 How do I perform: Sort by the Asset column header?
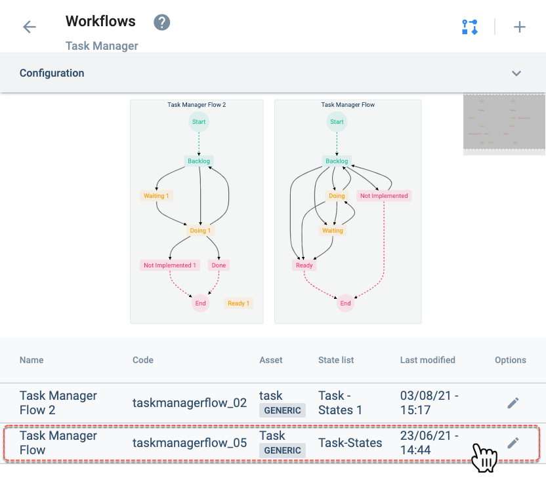click(x=271, y=360)
